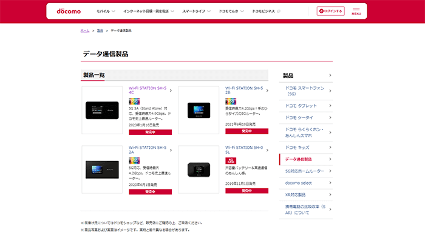Select docomo select in sidebar
The image size is (425, 237).
point(306,183)
